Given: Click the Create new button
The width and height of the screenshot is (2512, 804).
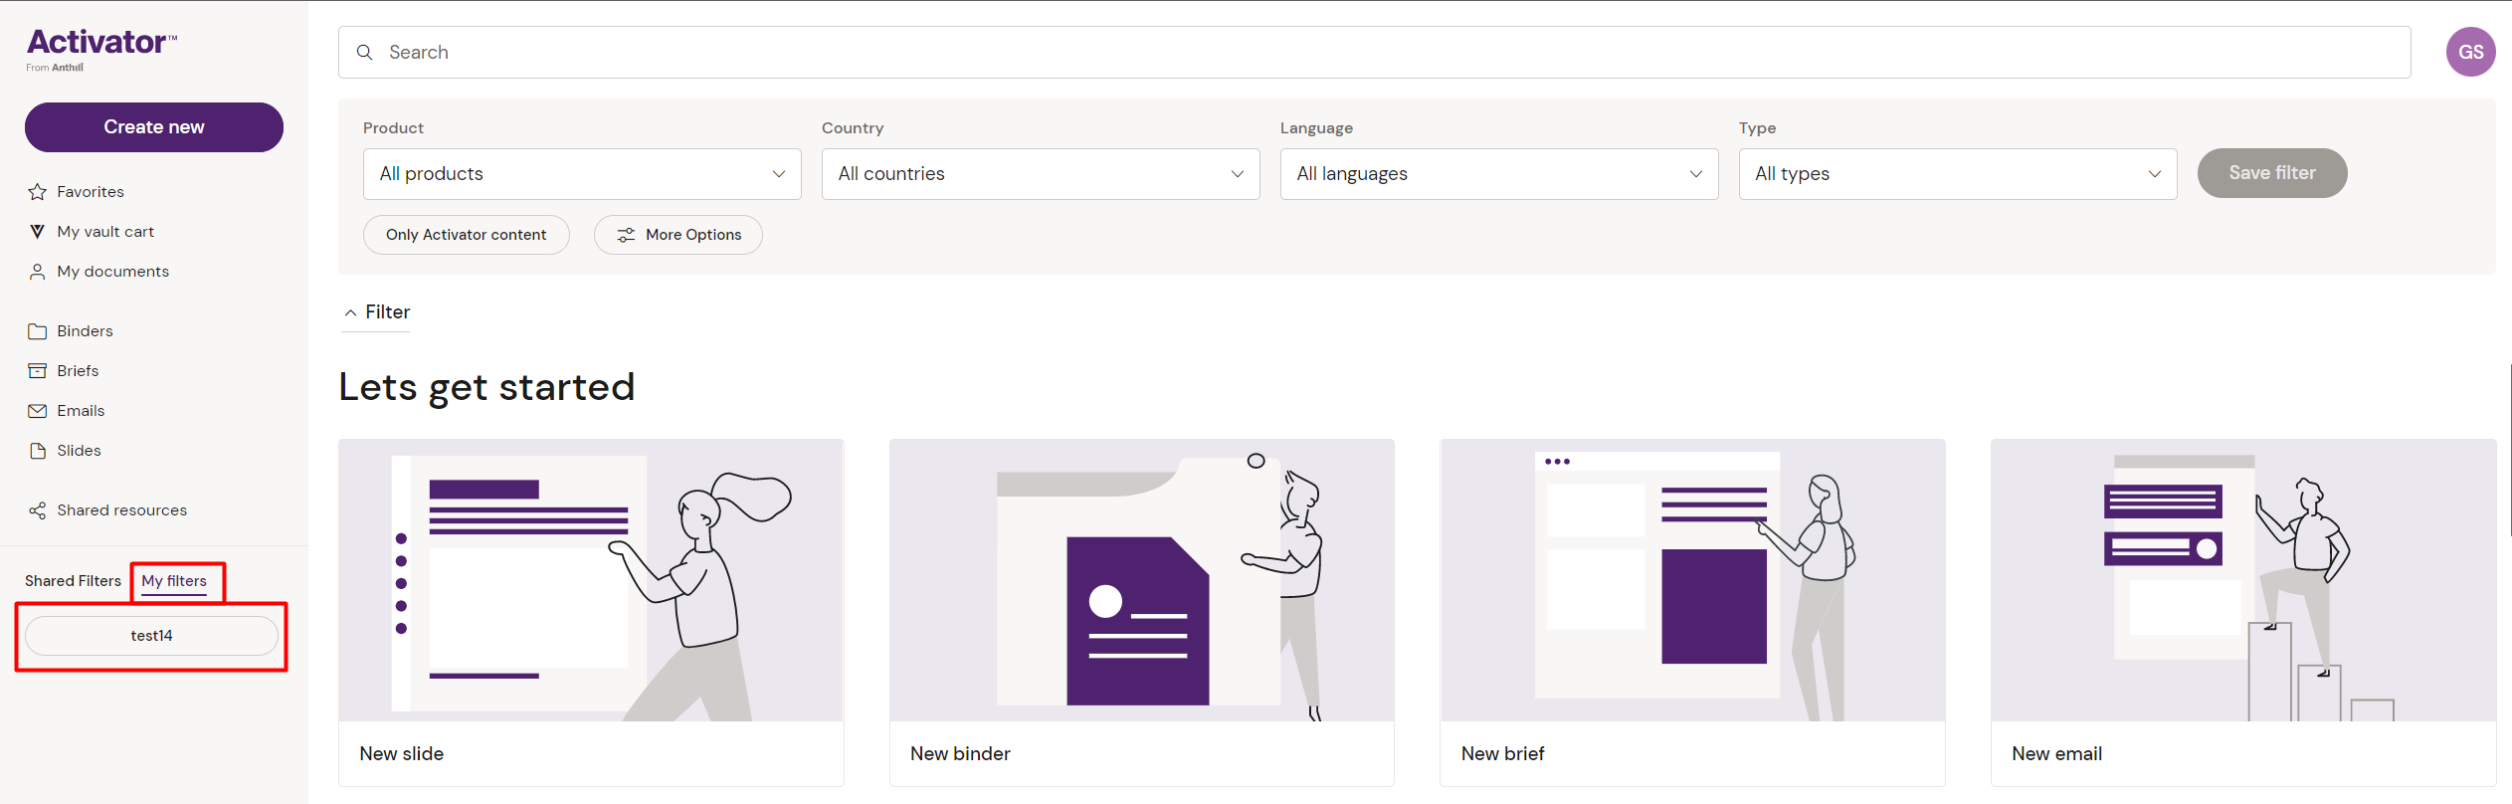Looking at the screenshot, I should (154, 127).
